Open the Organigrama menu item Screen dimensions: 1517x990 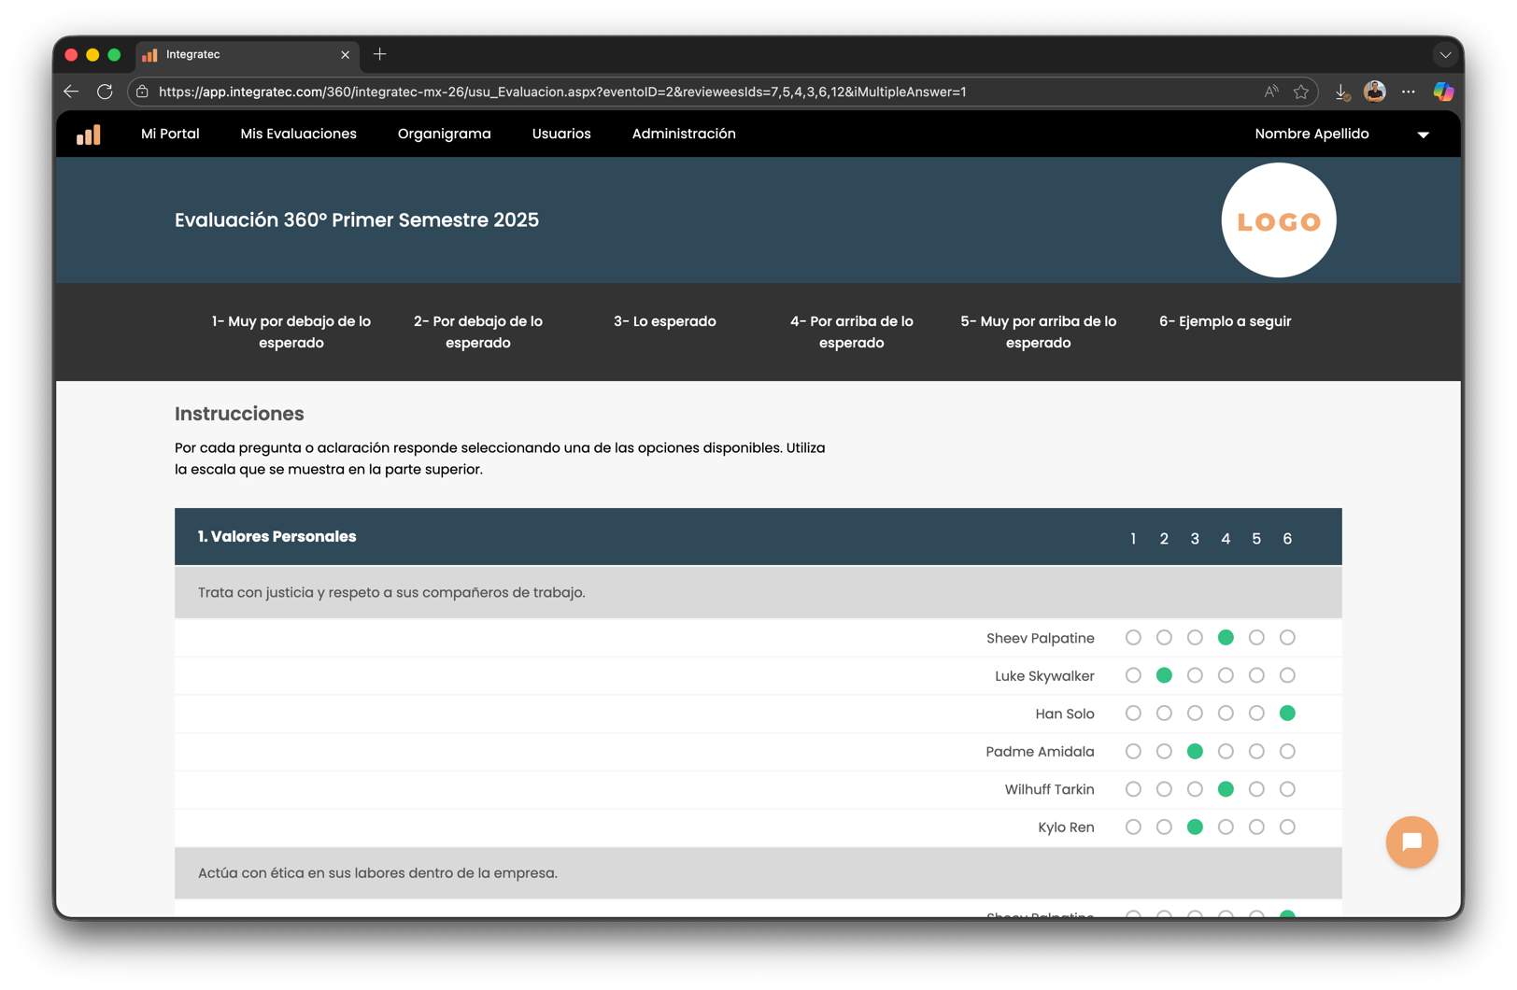click(444, 134)
